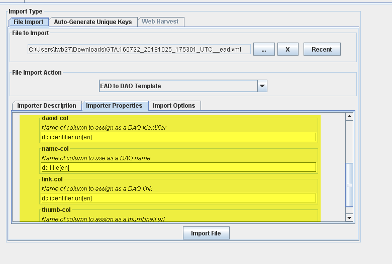Click the properties panel scrollbar thumb
The image size is (392, 264).
[x=349, y=184]
